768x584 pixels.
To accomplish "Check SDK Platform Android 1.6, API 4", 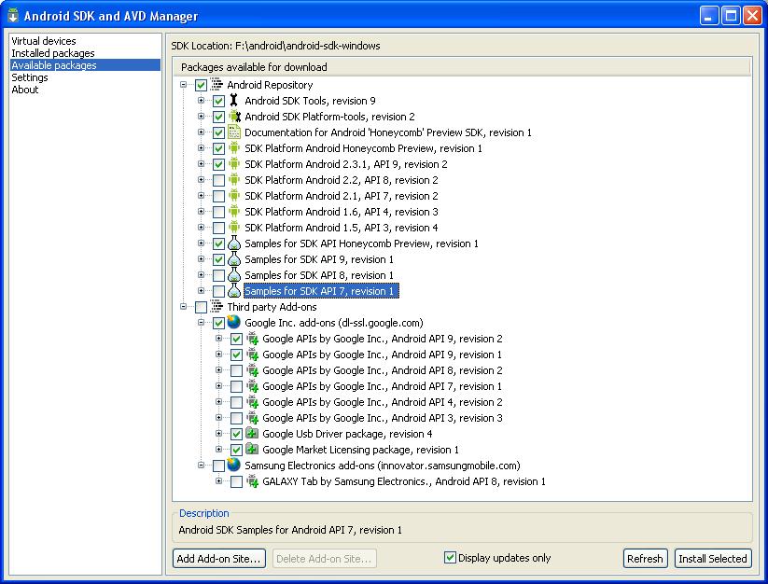I will tap(218, 212).
